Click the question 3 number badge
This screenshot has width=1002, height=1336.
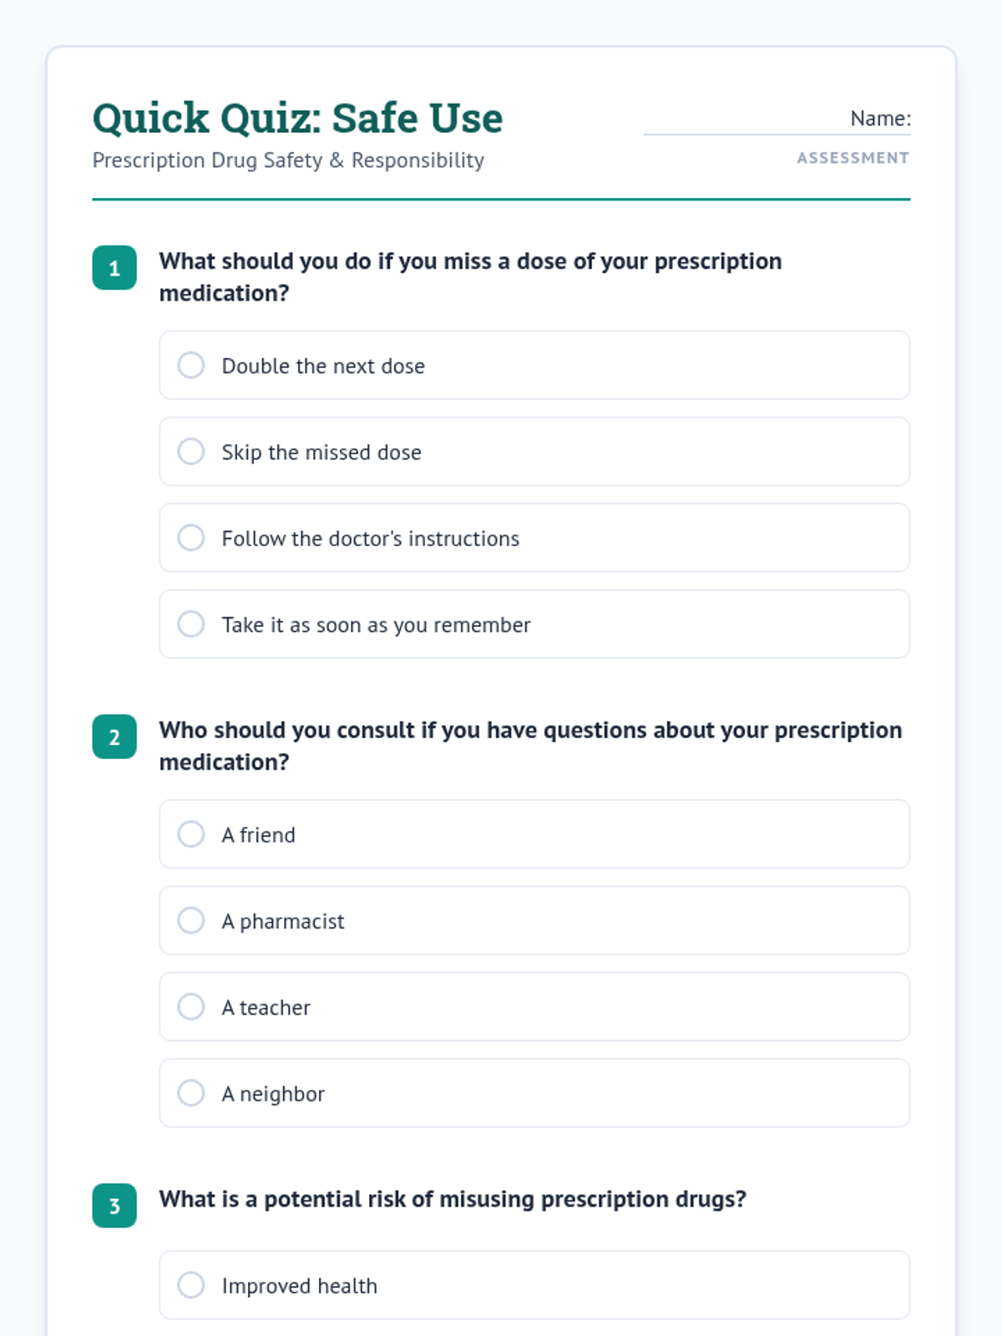click(114, 1206)
